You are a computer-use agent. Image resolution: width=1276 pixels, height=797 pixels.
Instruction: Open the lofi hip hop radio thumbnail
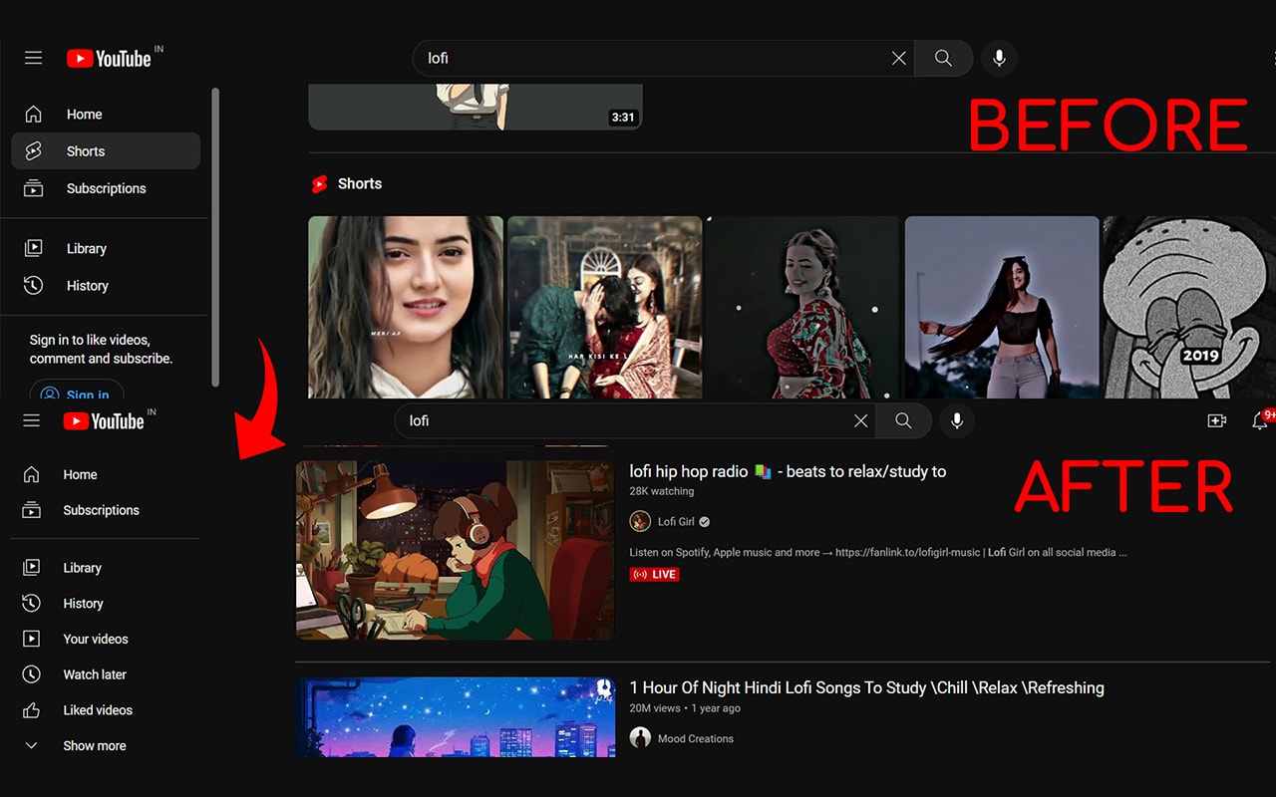(455, 550)
